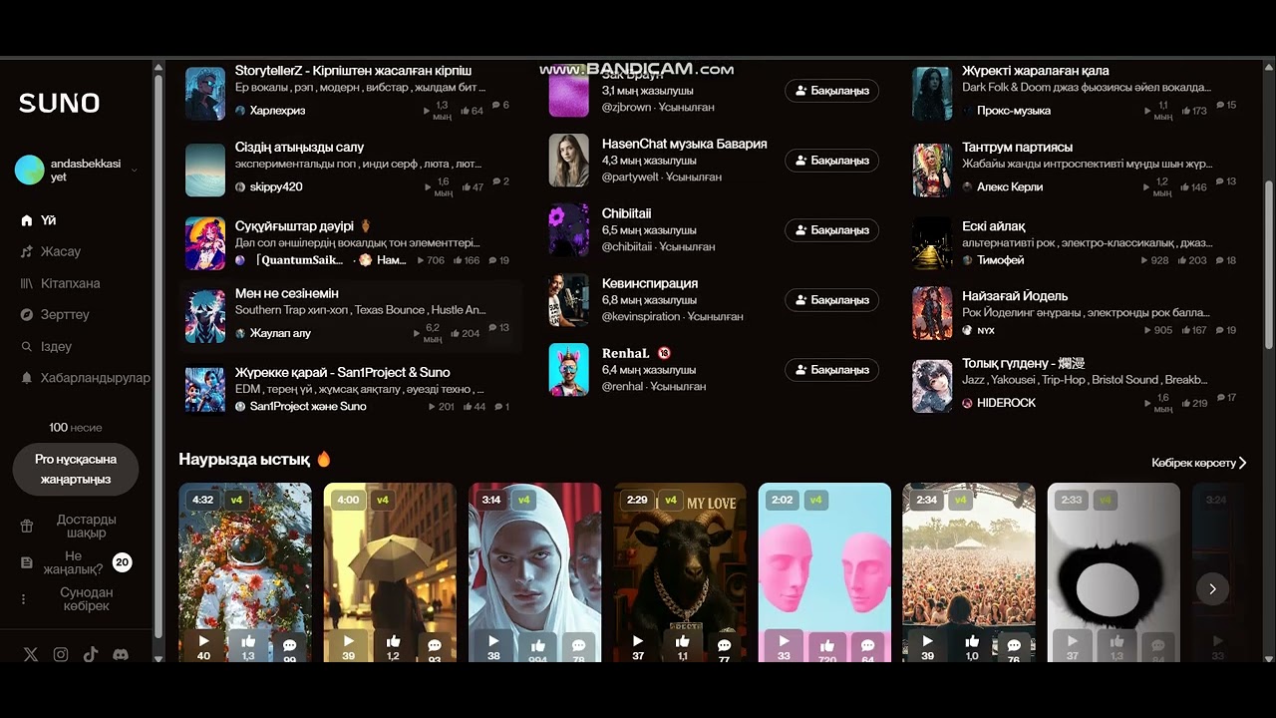Open comments on the 4:00 card
Viewport: 1276px width, 718px height.
coord(435,645)
